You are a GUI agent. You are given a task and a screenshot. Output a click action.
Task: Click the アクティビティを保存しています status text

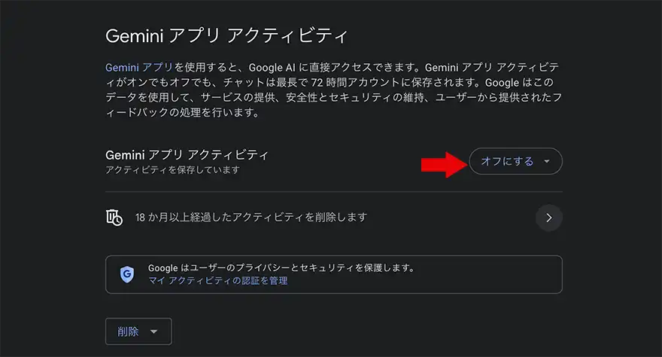pyautogui.click(x=173, y=170)
